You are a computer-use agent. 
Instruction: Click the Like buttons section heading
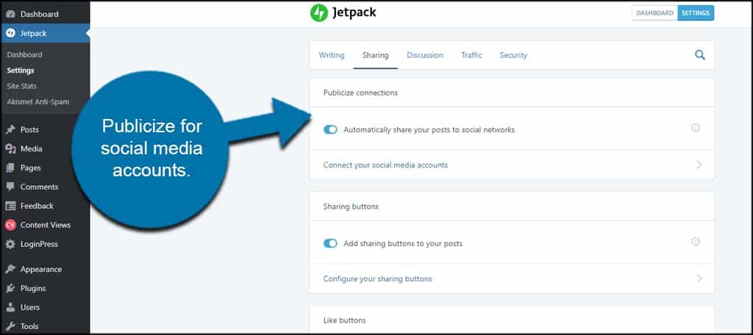tap(344, 320)
